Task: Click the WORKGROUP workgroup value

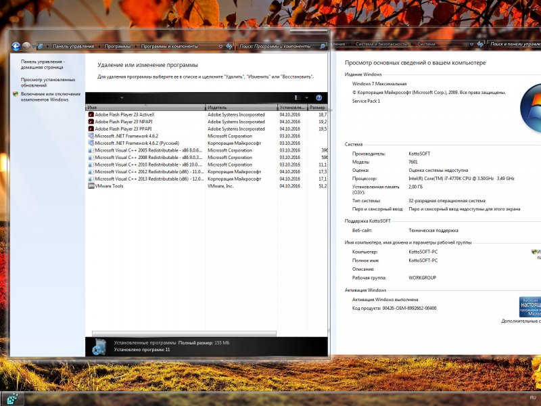Action: (422, 277)
